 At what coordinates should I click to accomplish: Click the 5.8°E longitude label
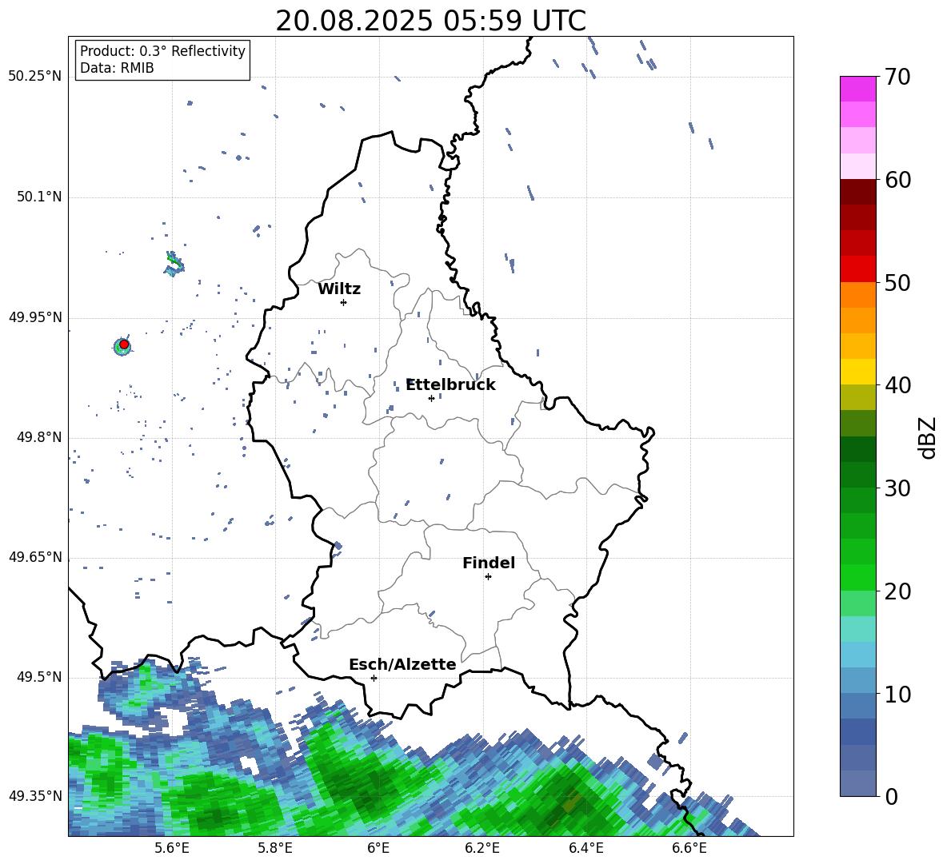click(275, 849)
